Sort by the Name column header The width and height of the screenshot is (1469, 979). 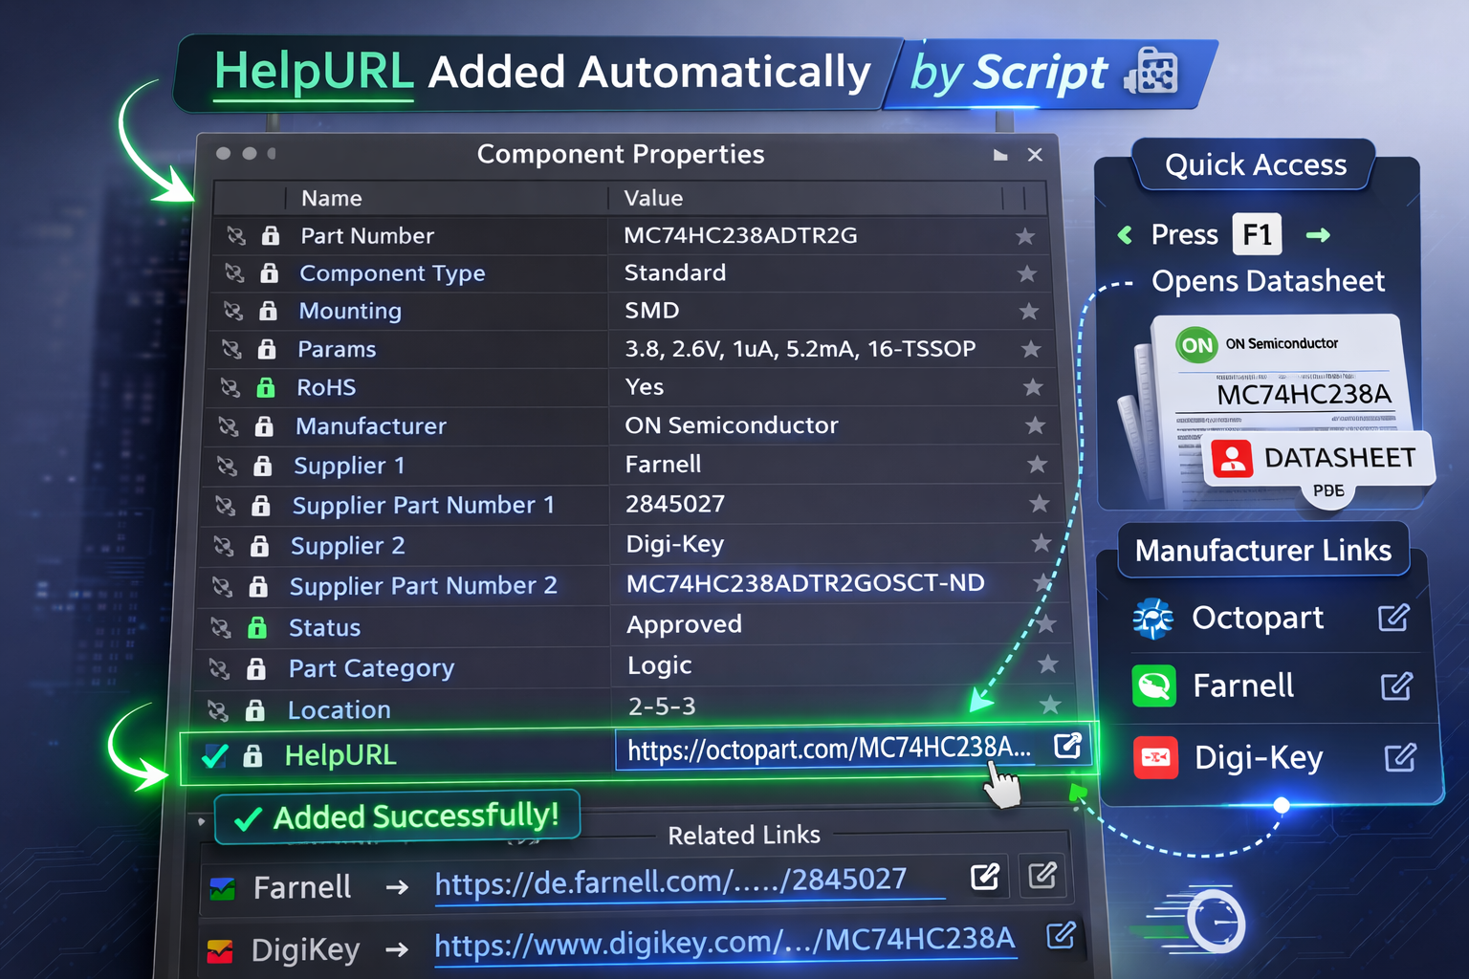pyautogui.click(x=331, y=198)
